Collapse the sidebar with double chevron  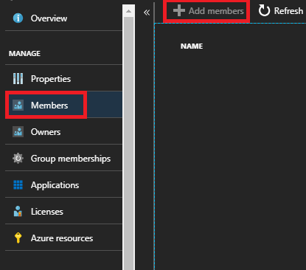click(x=147, y=13)
